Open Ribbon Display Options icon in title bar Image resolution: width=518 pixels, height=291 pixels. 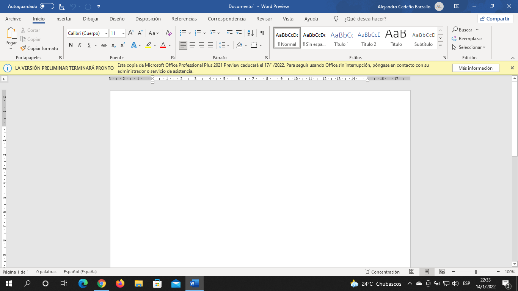coord(457,6)
